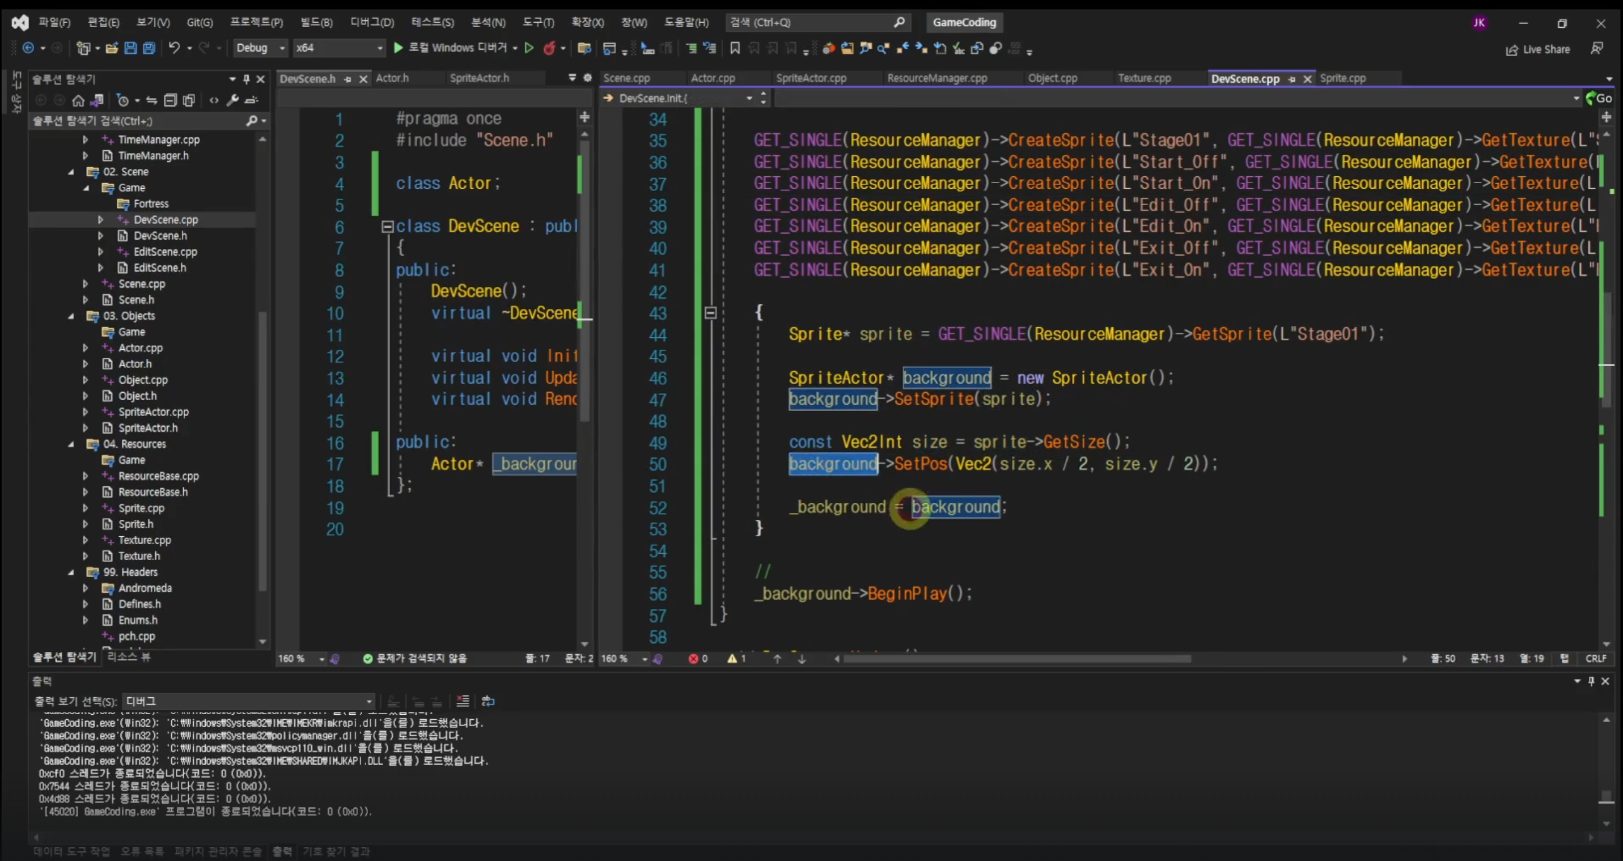Switch to the SpriteActor.h tab
The width and height of the screenshot is (1623, 861).
[x=480, y=78]
